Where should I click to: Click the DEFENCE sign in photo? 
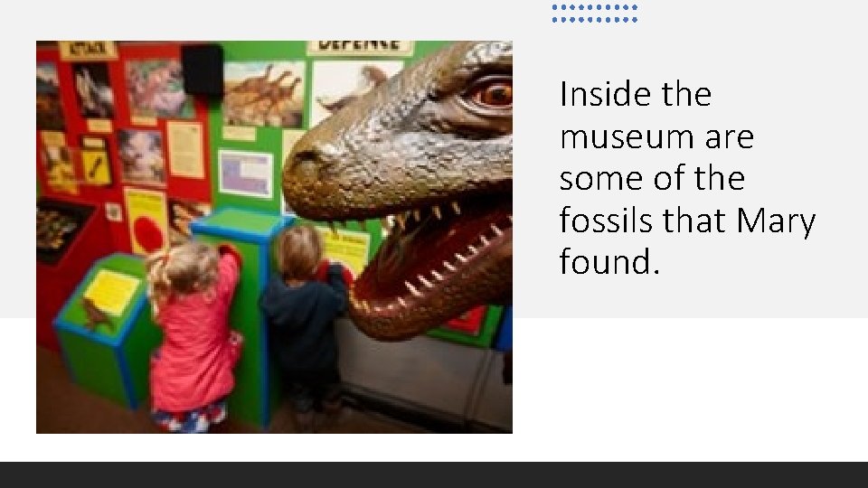360,47
